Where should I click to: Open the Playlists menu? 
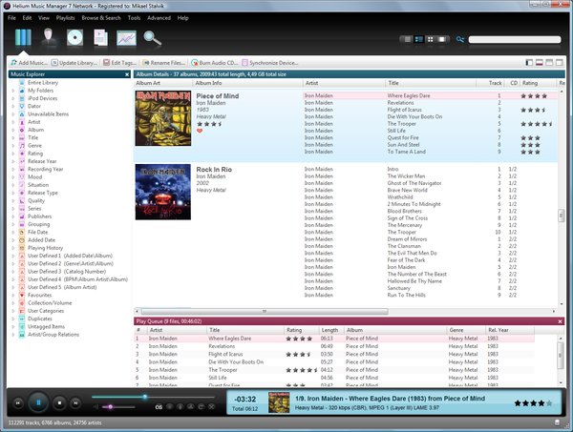[x=63, y=18]
